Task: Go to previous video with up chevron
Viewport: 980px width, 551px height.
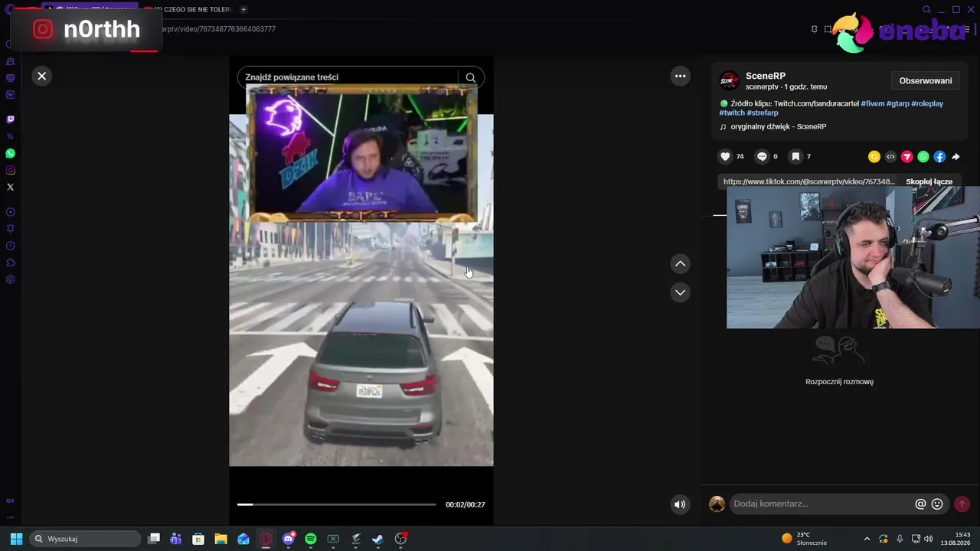Action: tap(680, 264)
